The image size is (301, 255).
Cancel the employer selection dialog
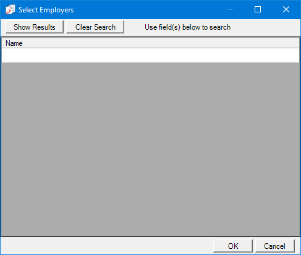point(275,246)
